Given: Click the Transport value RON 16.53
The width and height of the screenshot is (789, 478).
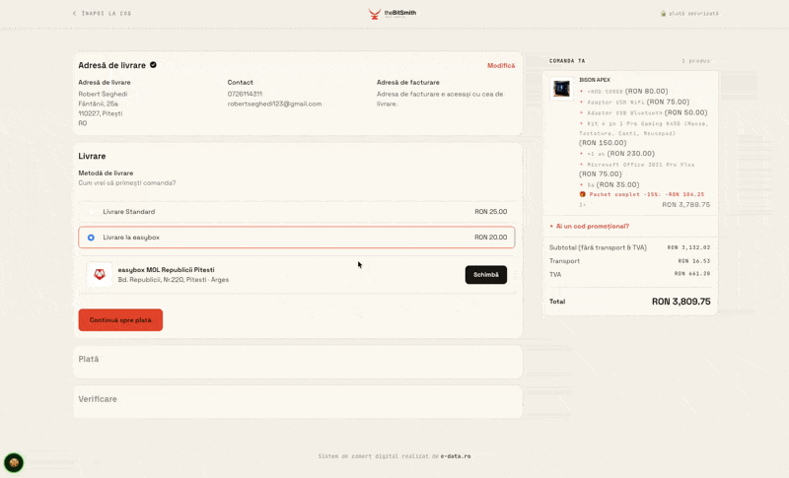Looking at the screenshot, I should click(x=694, y=261).
